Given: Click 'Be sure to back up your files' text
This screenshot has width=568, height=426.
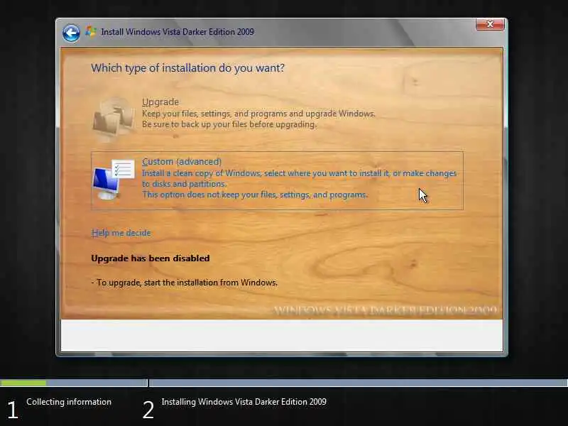Looking at the screenshot, I should pos(229,124).
